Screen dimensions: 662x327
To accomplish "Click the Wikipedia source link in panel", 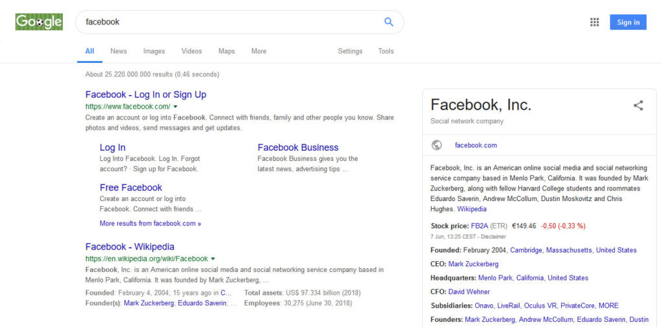I will coord(472,209).
